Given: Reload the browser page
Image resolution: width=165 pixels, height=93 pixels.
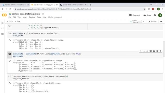Looking at the screenshot, I should 10,9.
